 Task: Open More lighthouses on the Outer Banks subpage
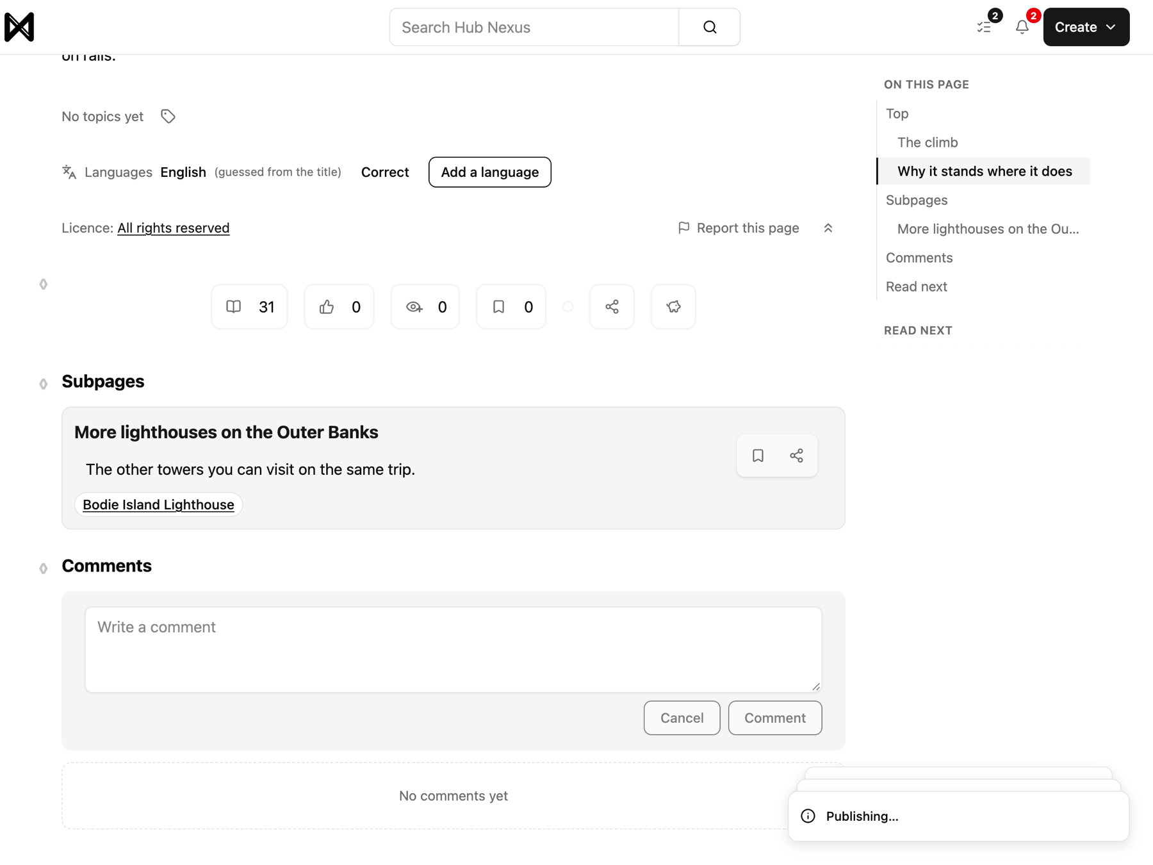pyautogui.click(x=226, y=432)
